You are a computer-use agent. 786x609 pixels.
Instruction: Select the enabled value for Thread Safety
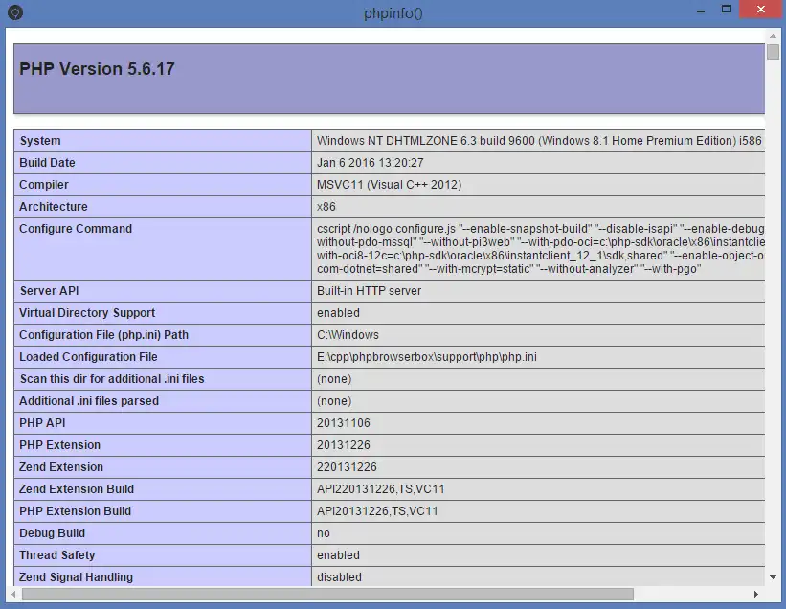[x=338, y=555]
